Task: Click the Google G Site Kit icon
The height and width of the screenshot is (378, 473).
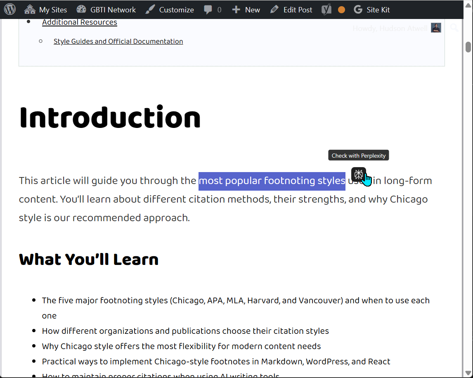Action: [x=357, y=9]
